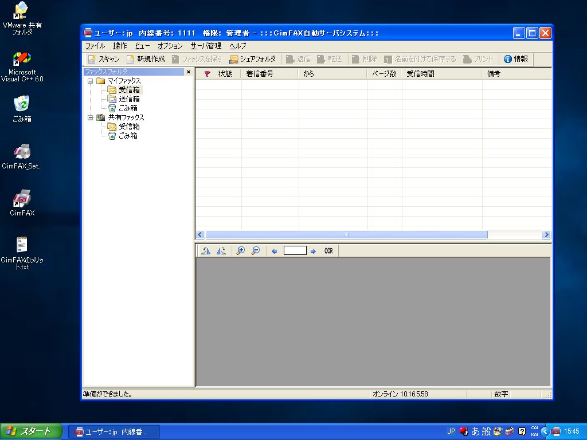The width and height of the screenshot is (587, 440).
Task: Click the ファックスを探す search toolbar button
Action: [197, 59]
